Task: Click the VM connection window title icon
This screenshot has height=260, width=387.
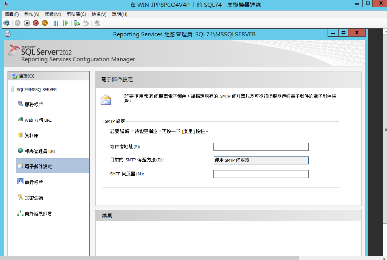Action: [6, 4]
